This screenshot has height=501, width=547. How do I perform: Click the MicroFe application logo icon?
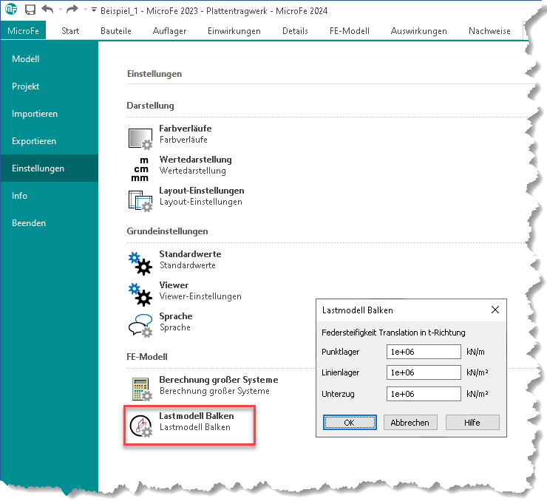(x=11, y=9)
